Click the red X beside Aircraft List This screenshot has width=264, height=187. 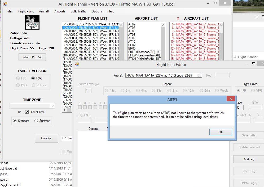(178, 19)
